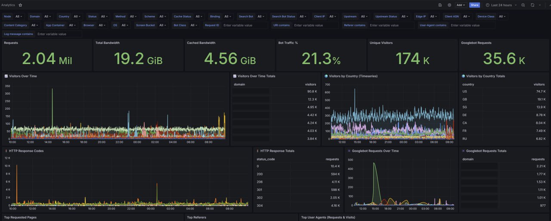
Task: Sort table by the status_code column header
Action: 266,159
